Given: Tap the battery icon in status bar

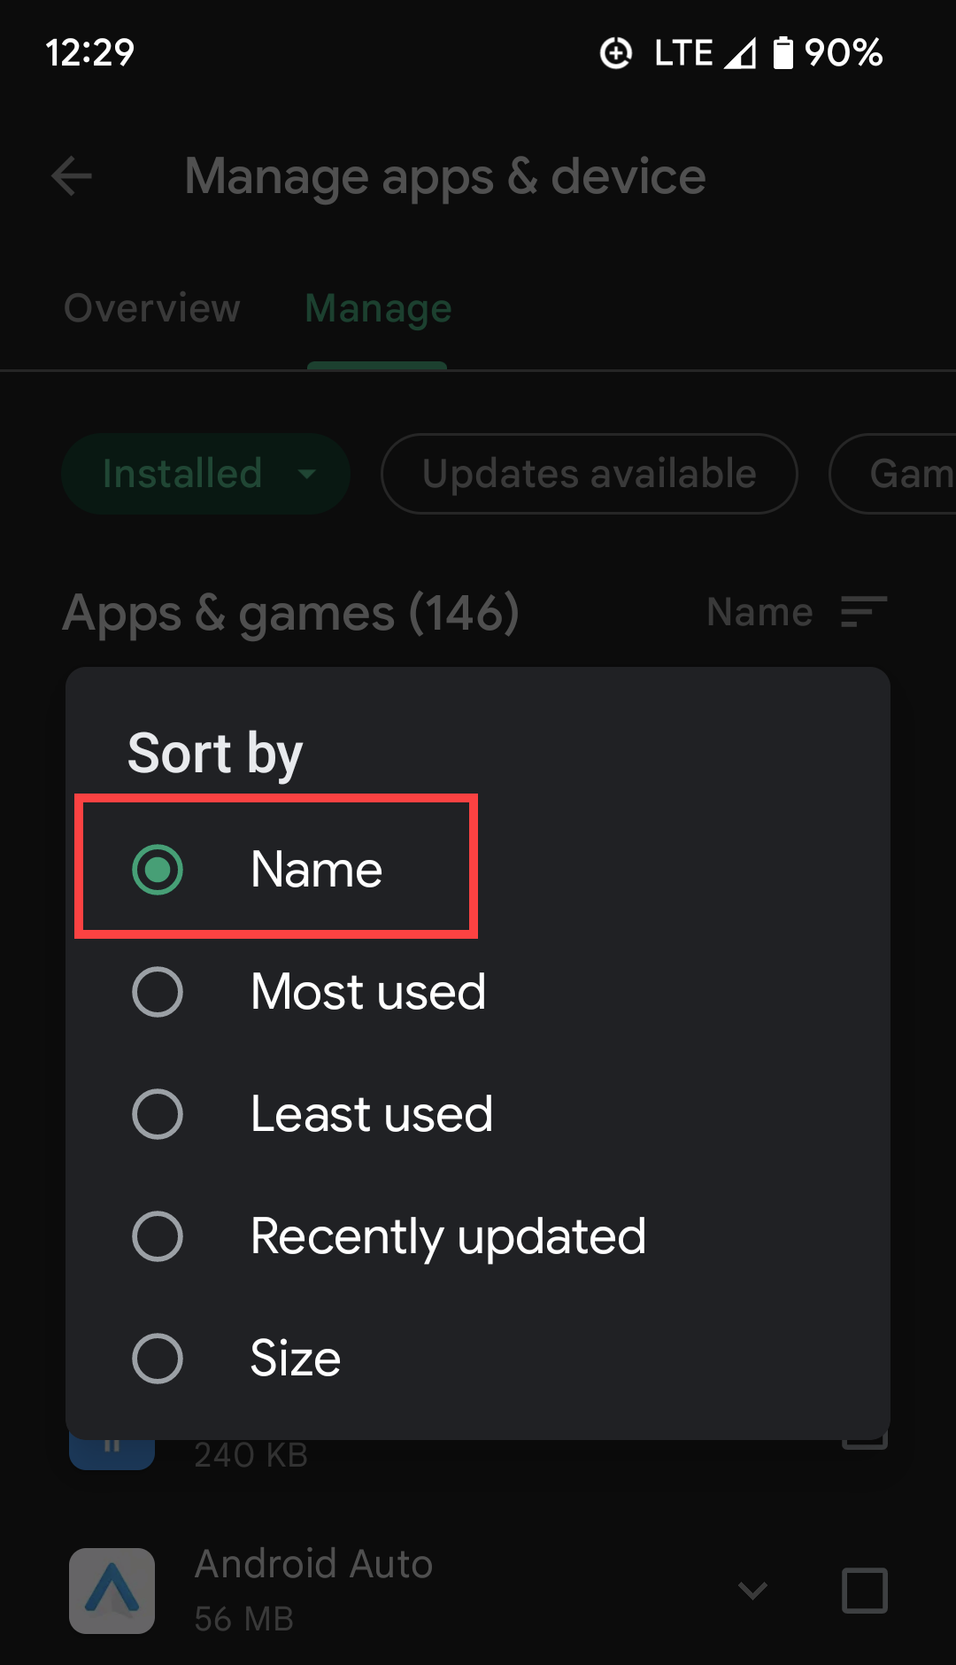Looking at the screenshot, I should click(783, 53).
